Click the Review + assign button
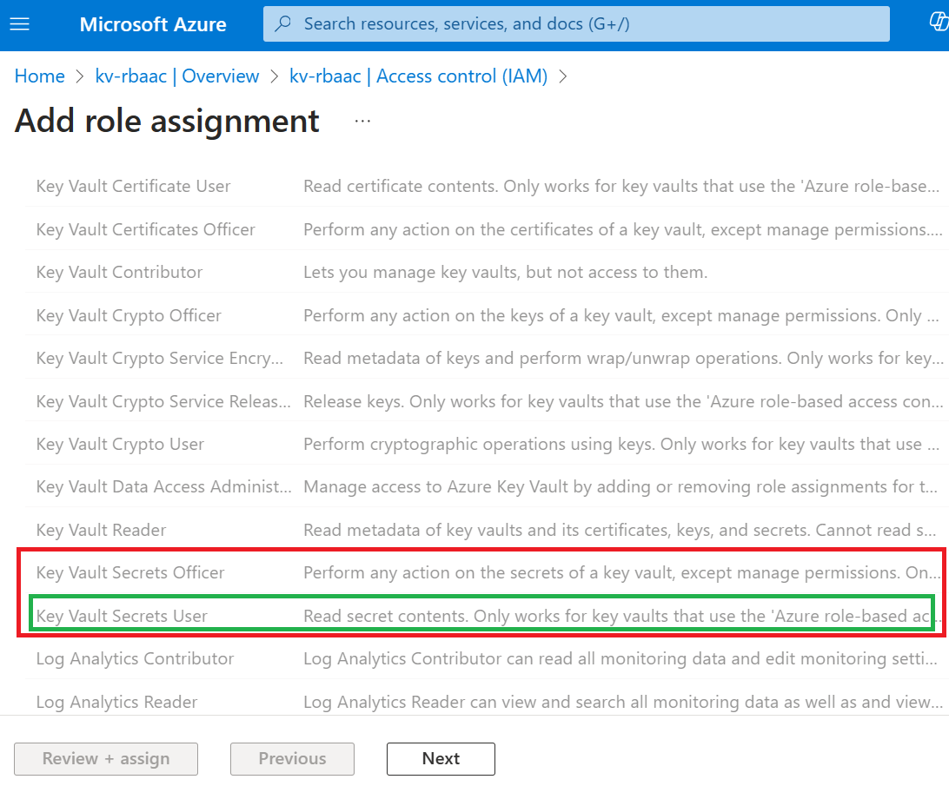949x786 pixels. (x=106, y=759)
